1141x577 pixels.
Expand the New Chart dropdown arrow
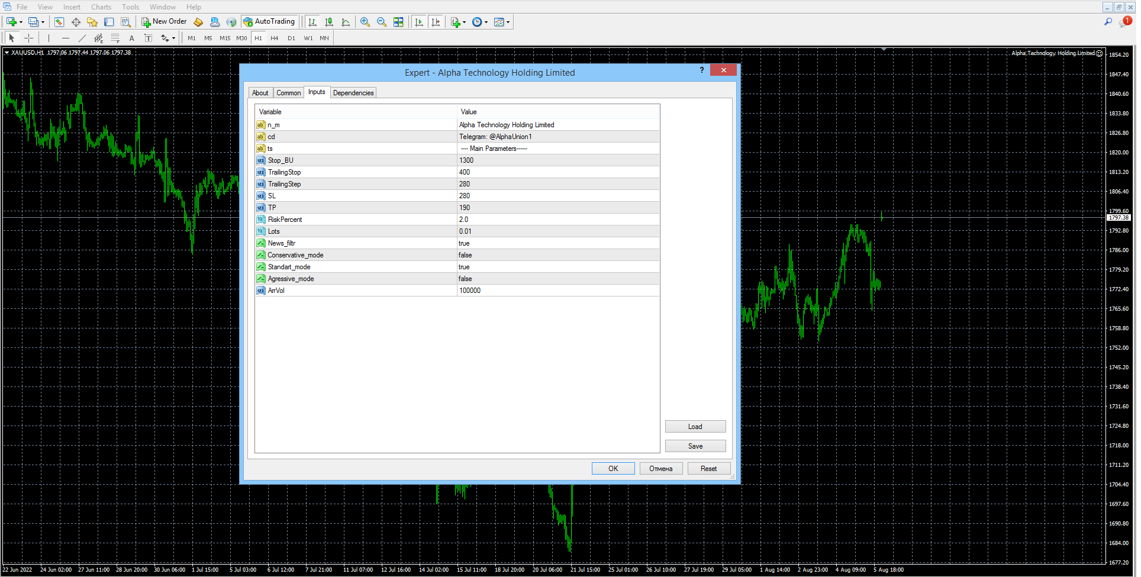[21, 22]
